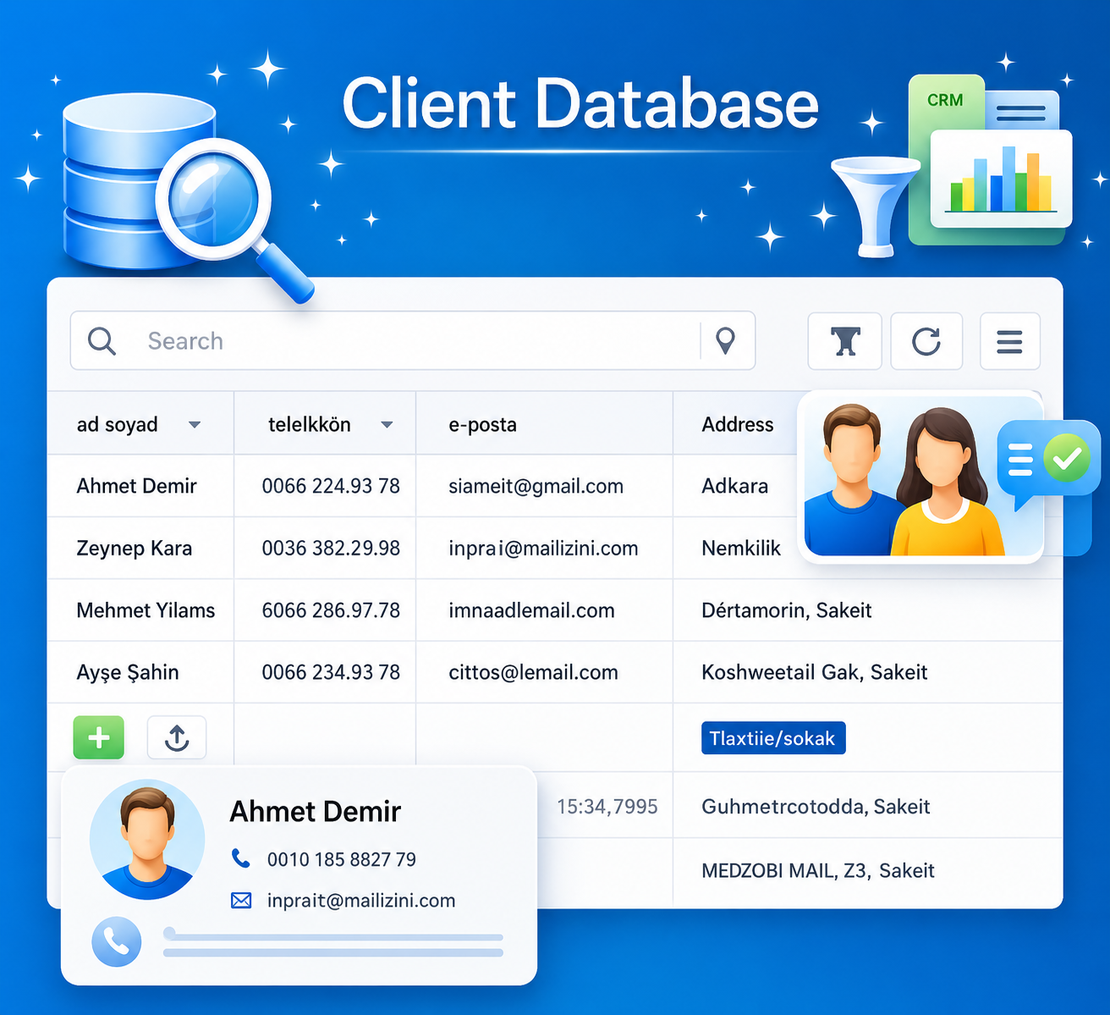Click address Guhmetrcotodda, Sakeit

(816, 807)
